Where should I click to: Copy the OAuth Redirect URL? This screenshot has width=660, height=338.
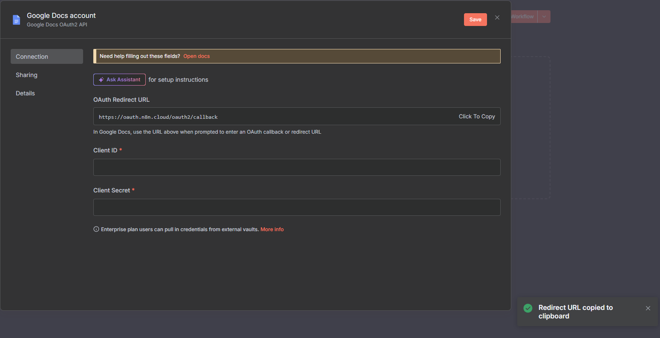[477, 116]
